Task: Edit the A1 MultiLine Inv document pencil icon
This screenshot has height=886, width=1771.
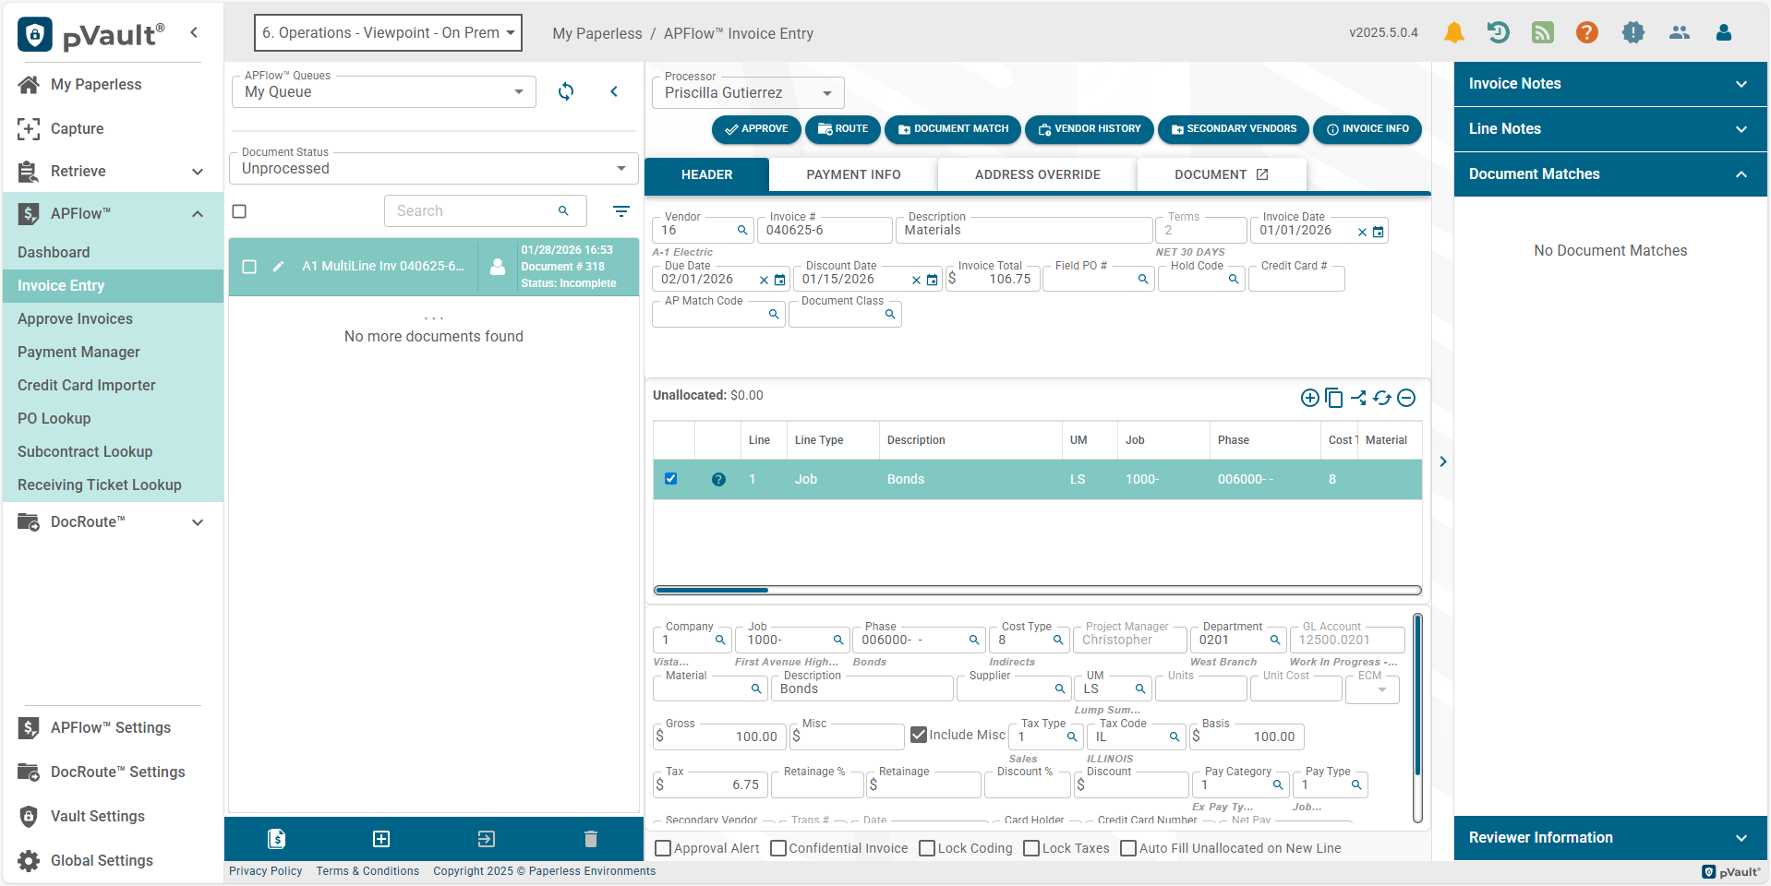Action: point(278,267)
